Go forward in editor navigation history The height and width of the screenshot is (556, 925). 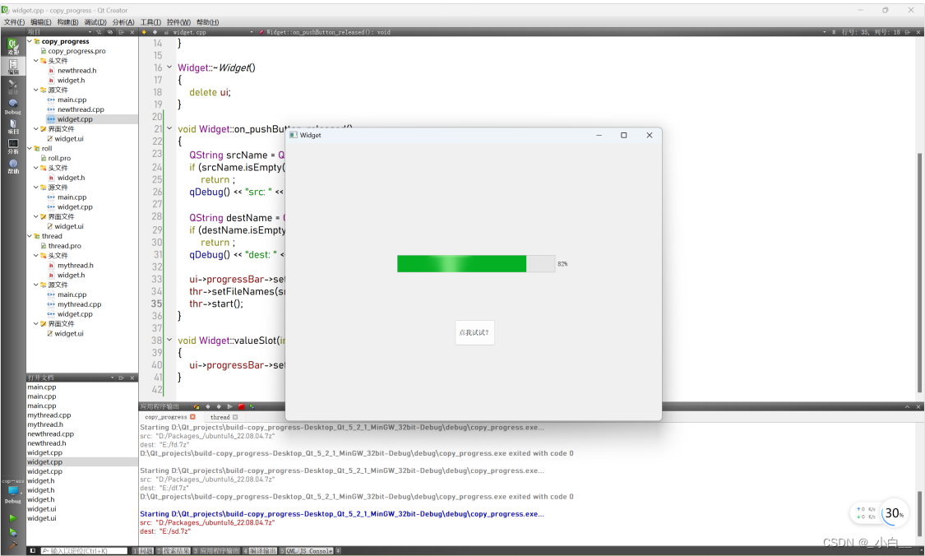[x=155, y=32]
